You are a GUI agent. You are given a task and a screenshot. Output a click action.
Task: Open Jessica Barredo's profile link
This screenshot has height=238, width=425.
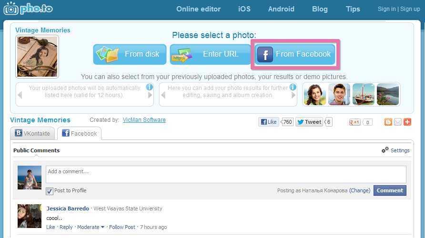point(68,208)
